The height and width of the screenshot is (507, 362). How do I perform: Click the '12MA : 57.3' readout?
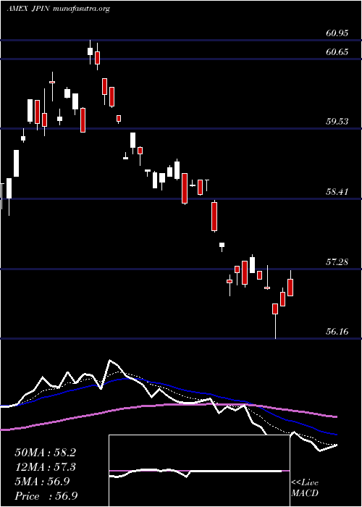click(45, 467)
